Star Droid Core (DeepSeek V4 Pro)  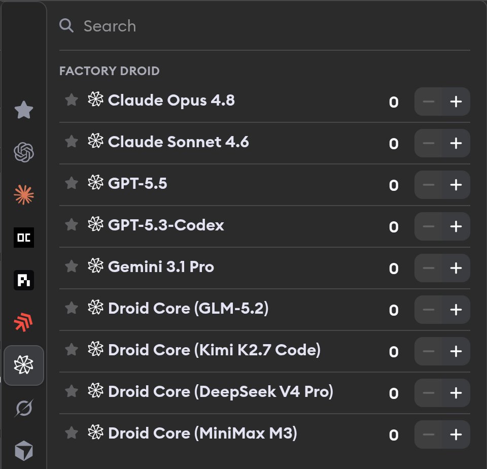(72, 392)
